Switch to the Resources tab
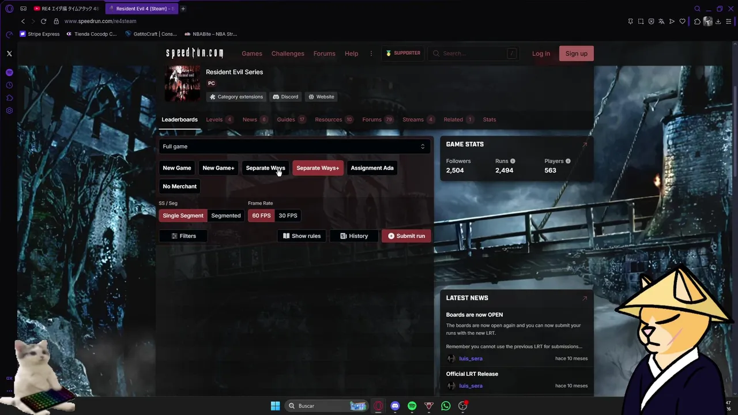This screenshot has width=738, height=415. pyautogui.click(x=334, y=119)
